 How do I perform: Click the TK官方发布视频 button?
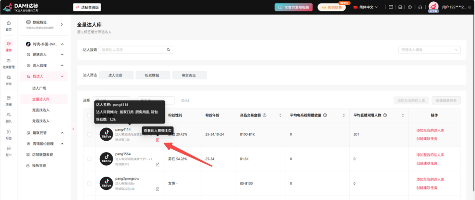(x=293, y=7)
